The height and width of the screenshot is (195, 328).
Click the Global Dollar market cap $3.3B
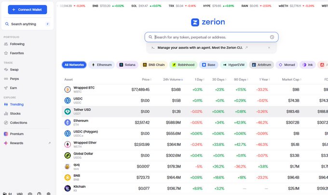pyautogui.click(x=295, y=156)
